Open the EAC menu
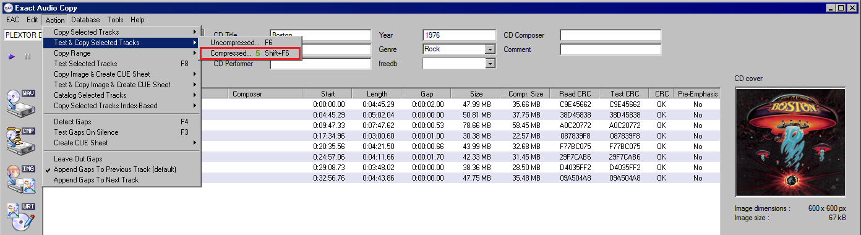861x235 pixels. (x=13, y=20)
